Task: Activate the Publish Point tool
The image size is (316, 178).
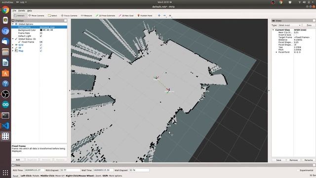Action: pyautogui.click(x=145, y=15)
